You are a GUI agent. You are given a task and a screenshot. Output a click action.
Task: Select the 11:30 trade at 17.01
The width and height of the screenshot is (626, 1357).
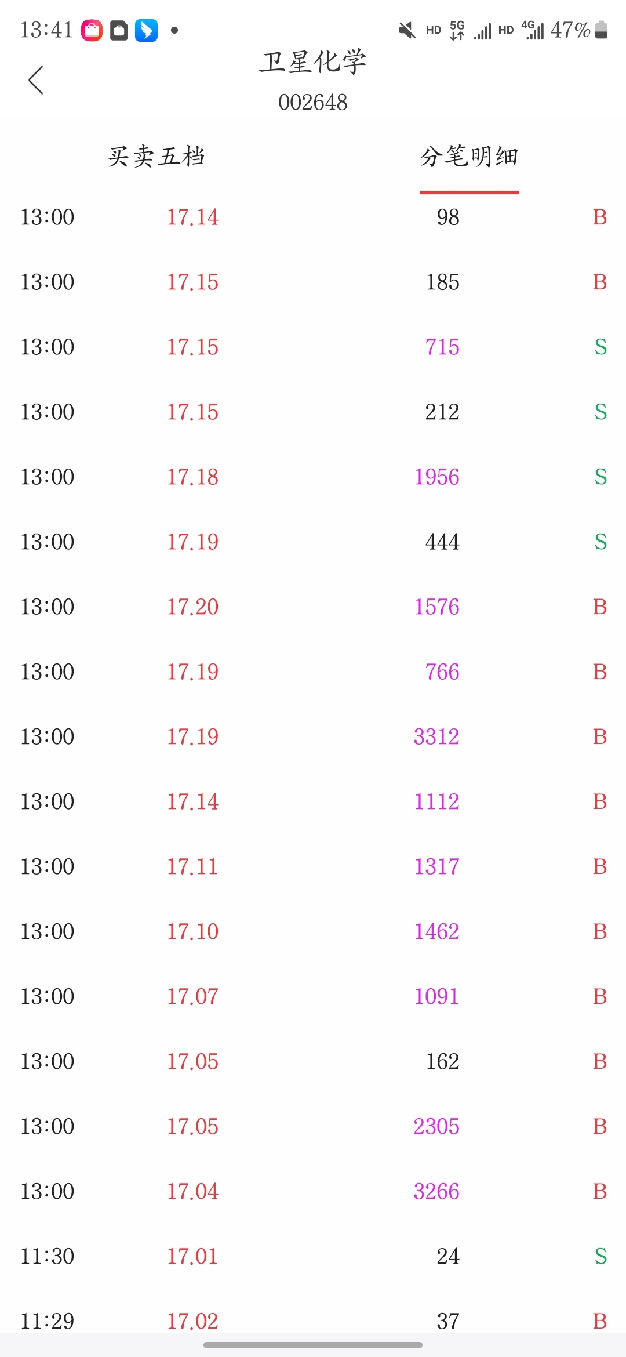pyautogui.click(x=313, y=1256)
